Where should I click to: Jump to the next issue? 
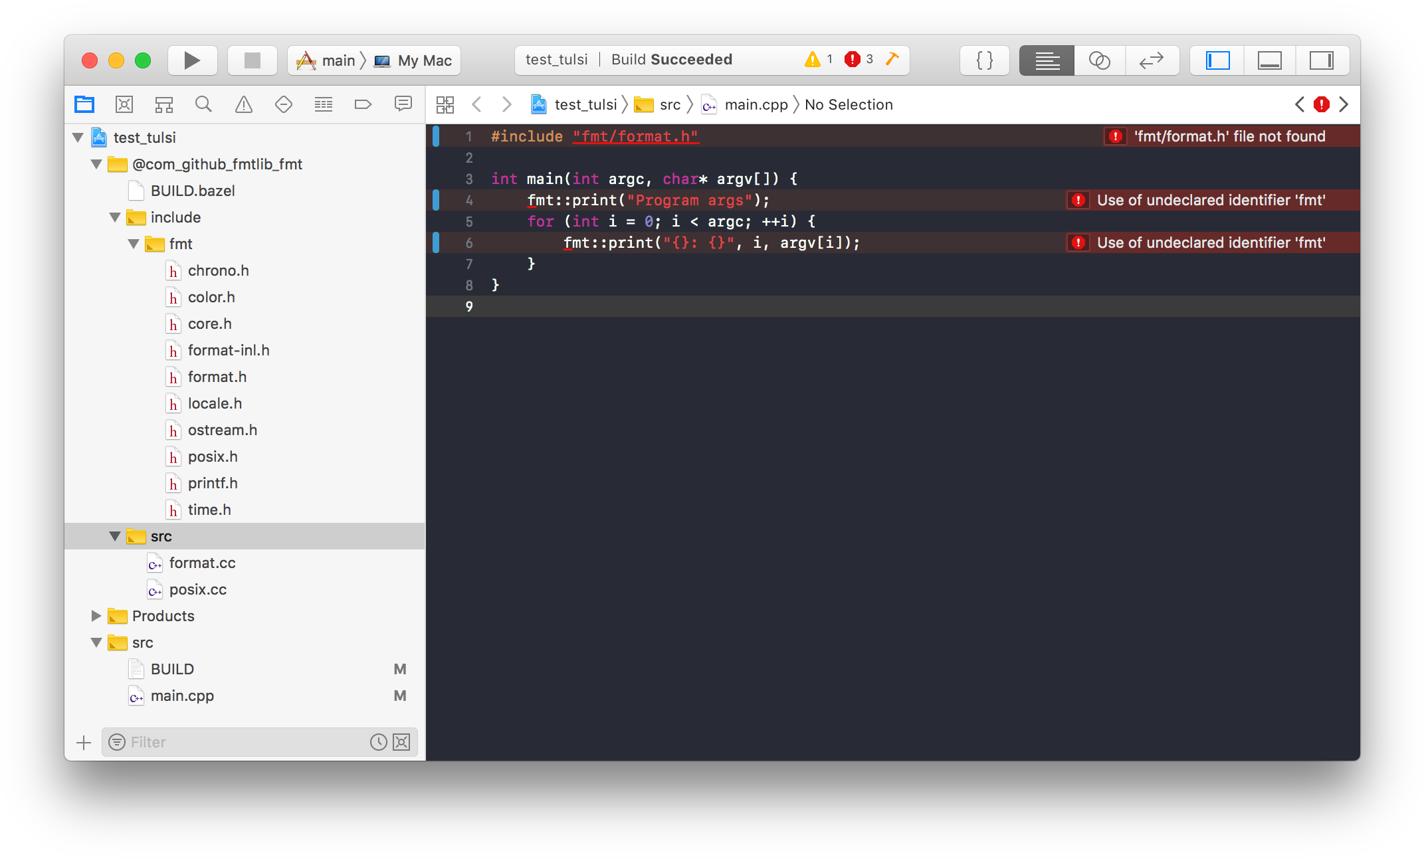pyautogui.click(x=1344, y=104)
